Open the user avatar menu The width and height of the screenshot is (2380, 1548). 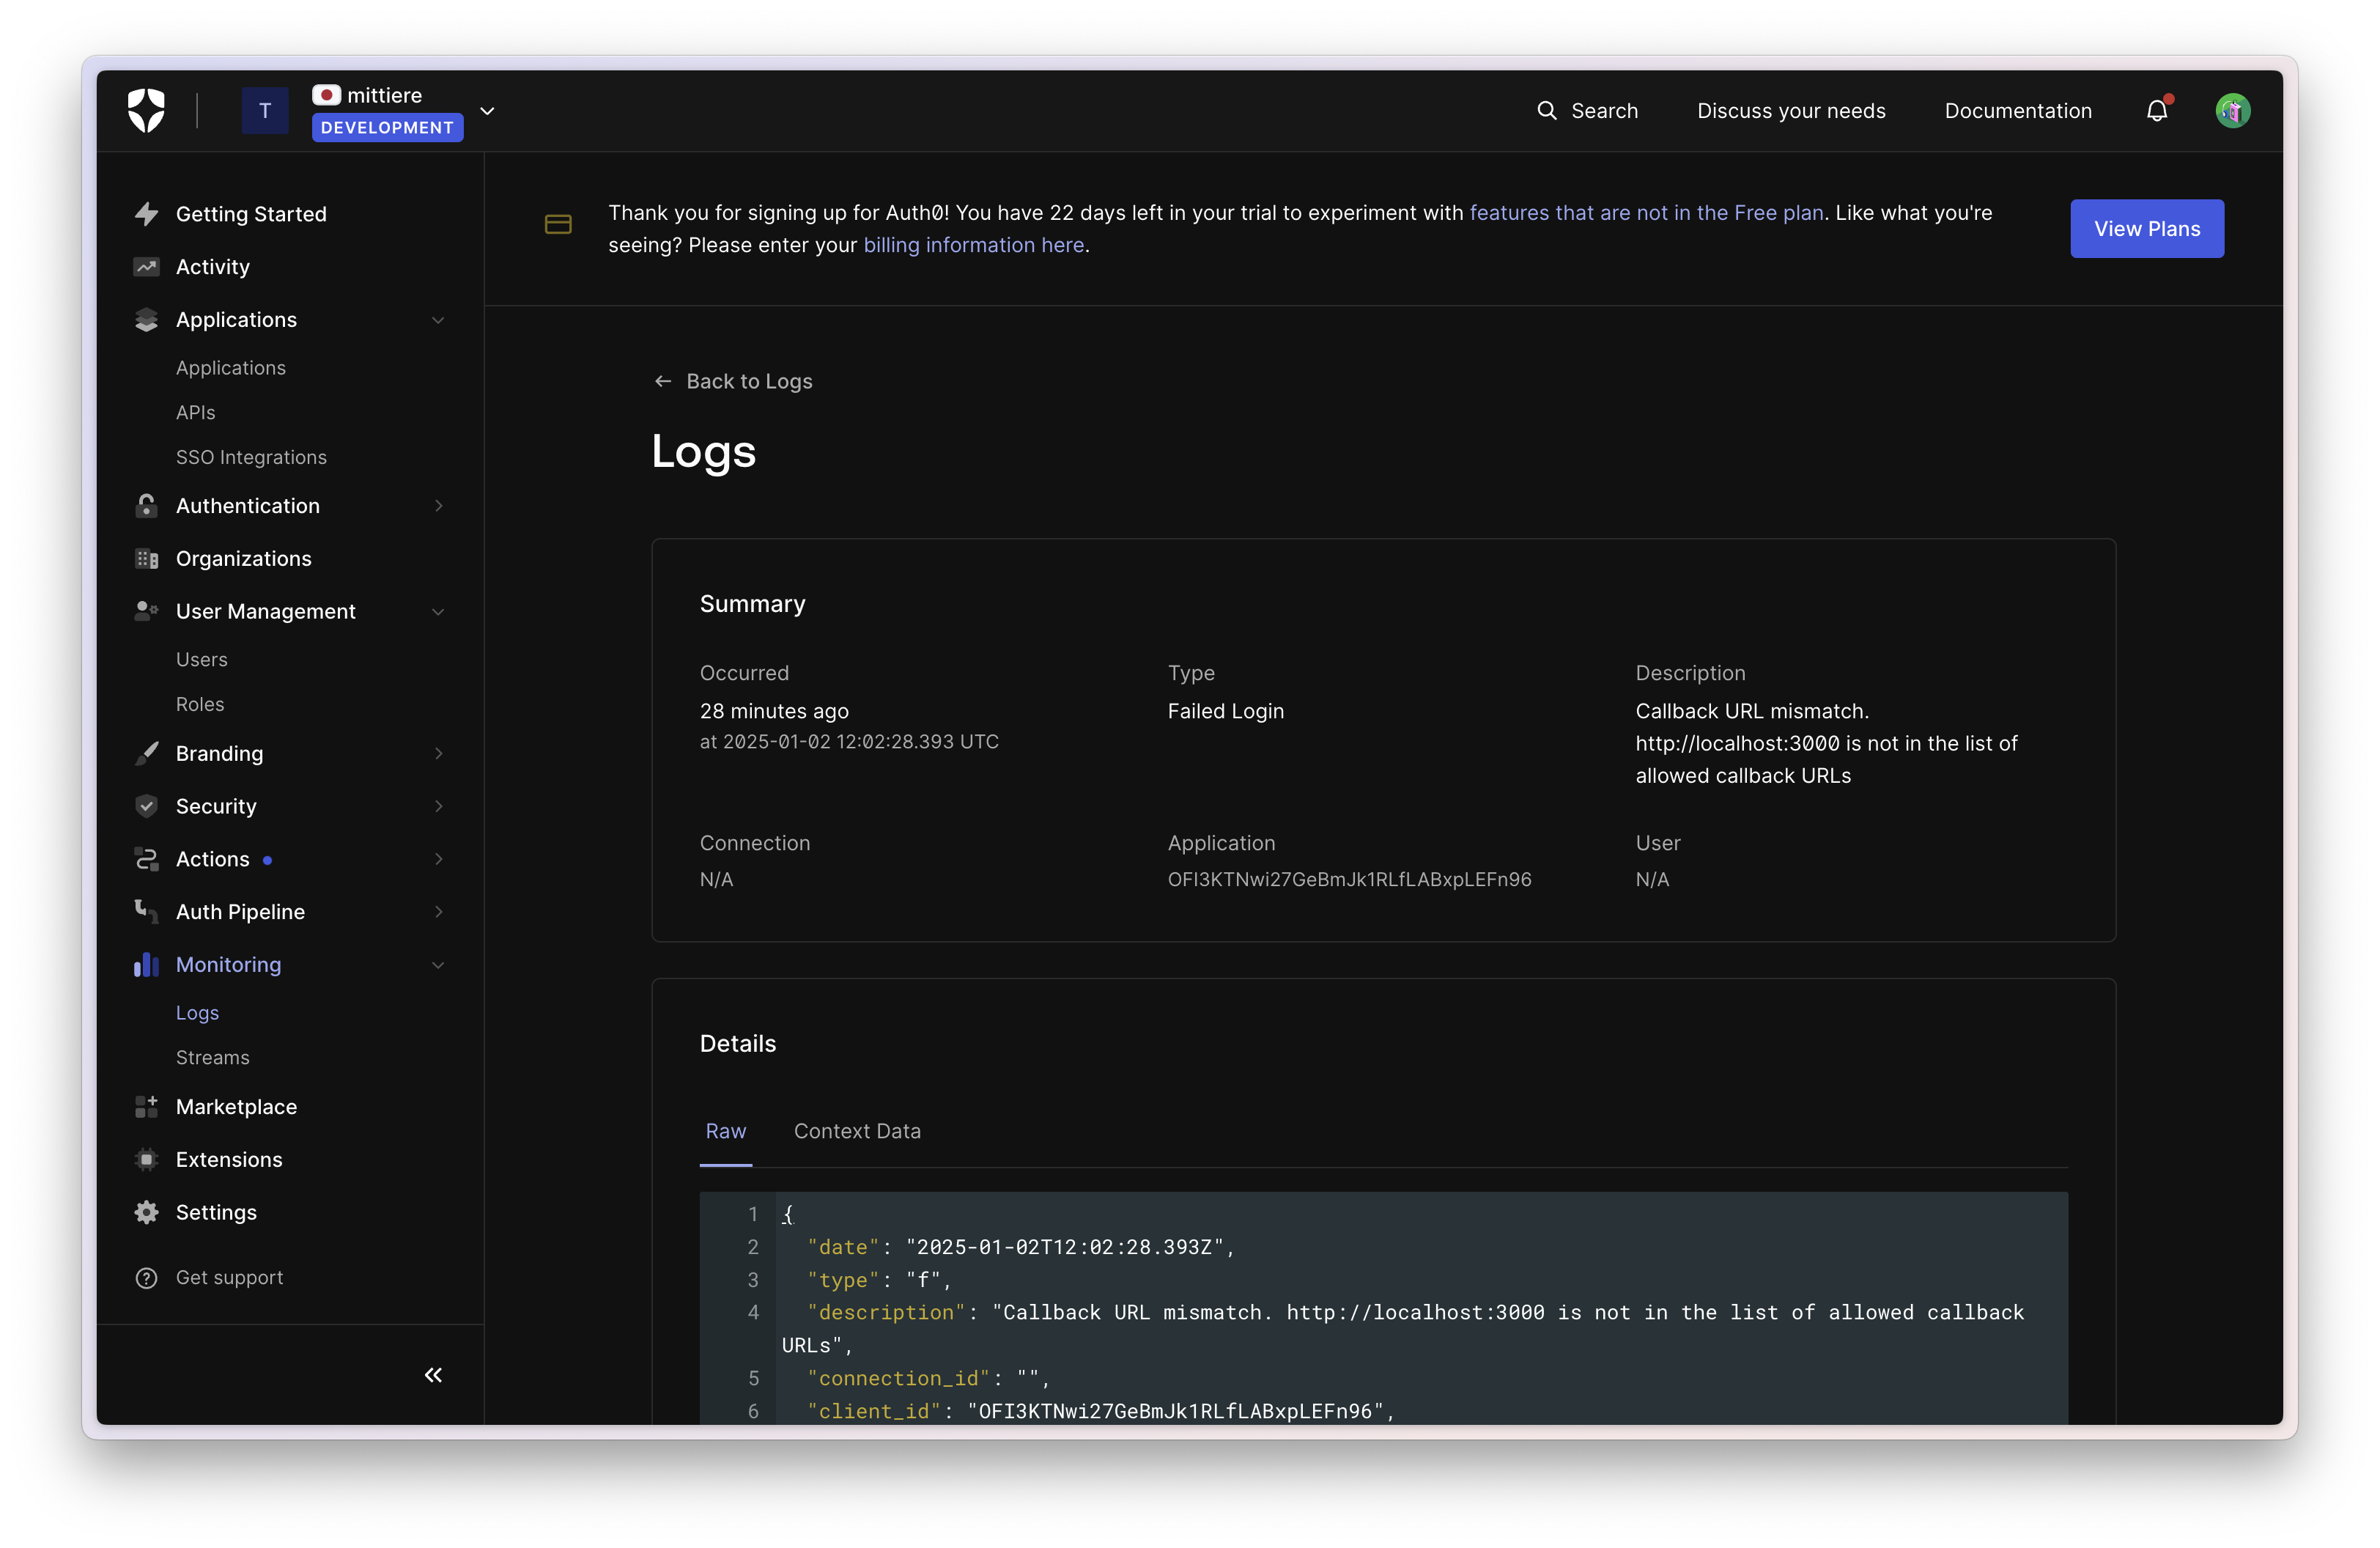click(2232, 111)
